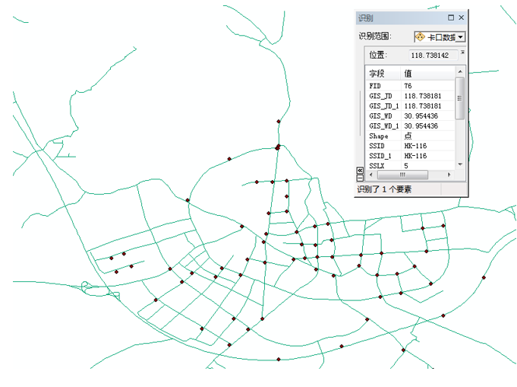Viewport: 517px width, 387px height.
Task: Select the SSID_1 field name
Action: click(x=380, y=156)
